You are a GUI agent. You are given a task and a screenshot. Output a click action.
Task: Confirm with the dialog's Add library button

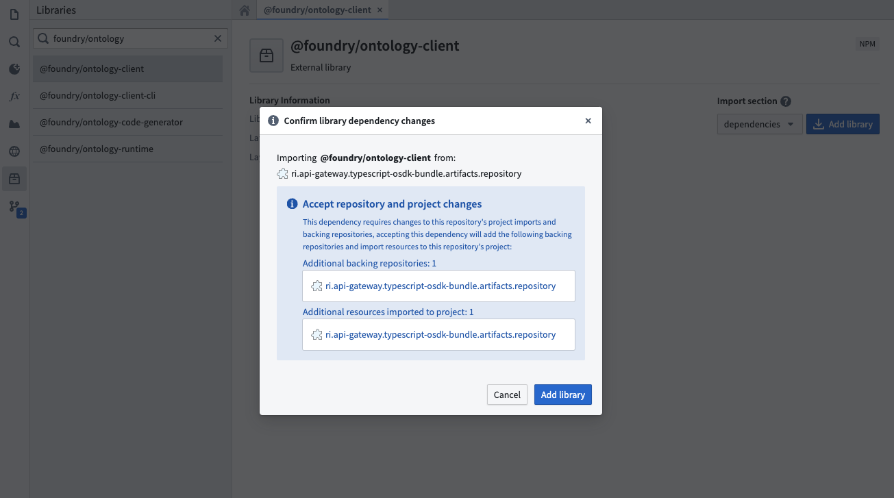click(x=563, y=395)
